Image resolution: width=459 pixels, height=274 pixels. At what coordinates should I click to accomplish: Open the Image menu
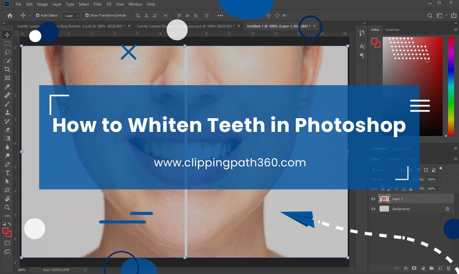[x=42, y=4]
